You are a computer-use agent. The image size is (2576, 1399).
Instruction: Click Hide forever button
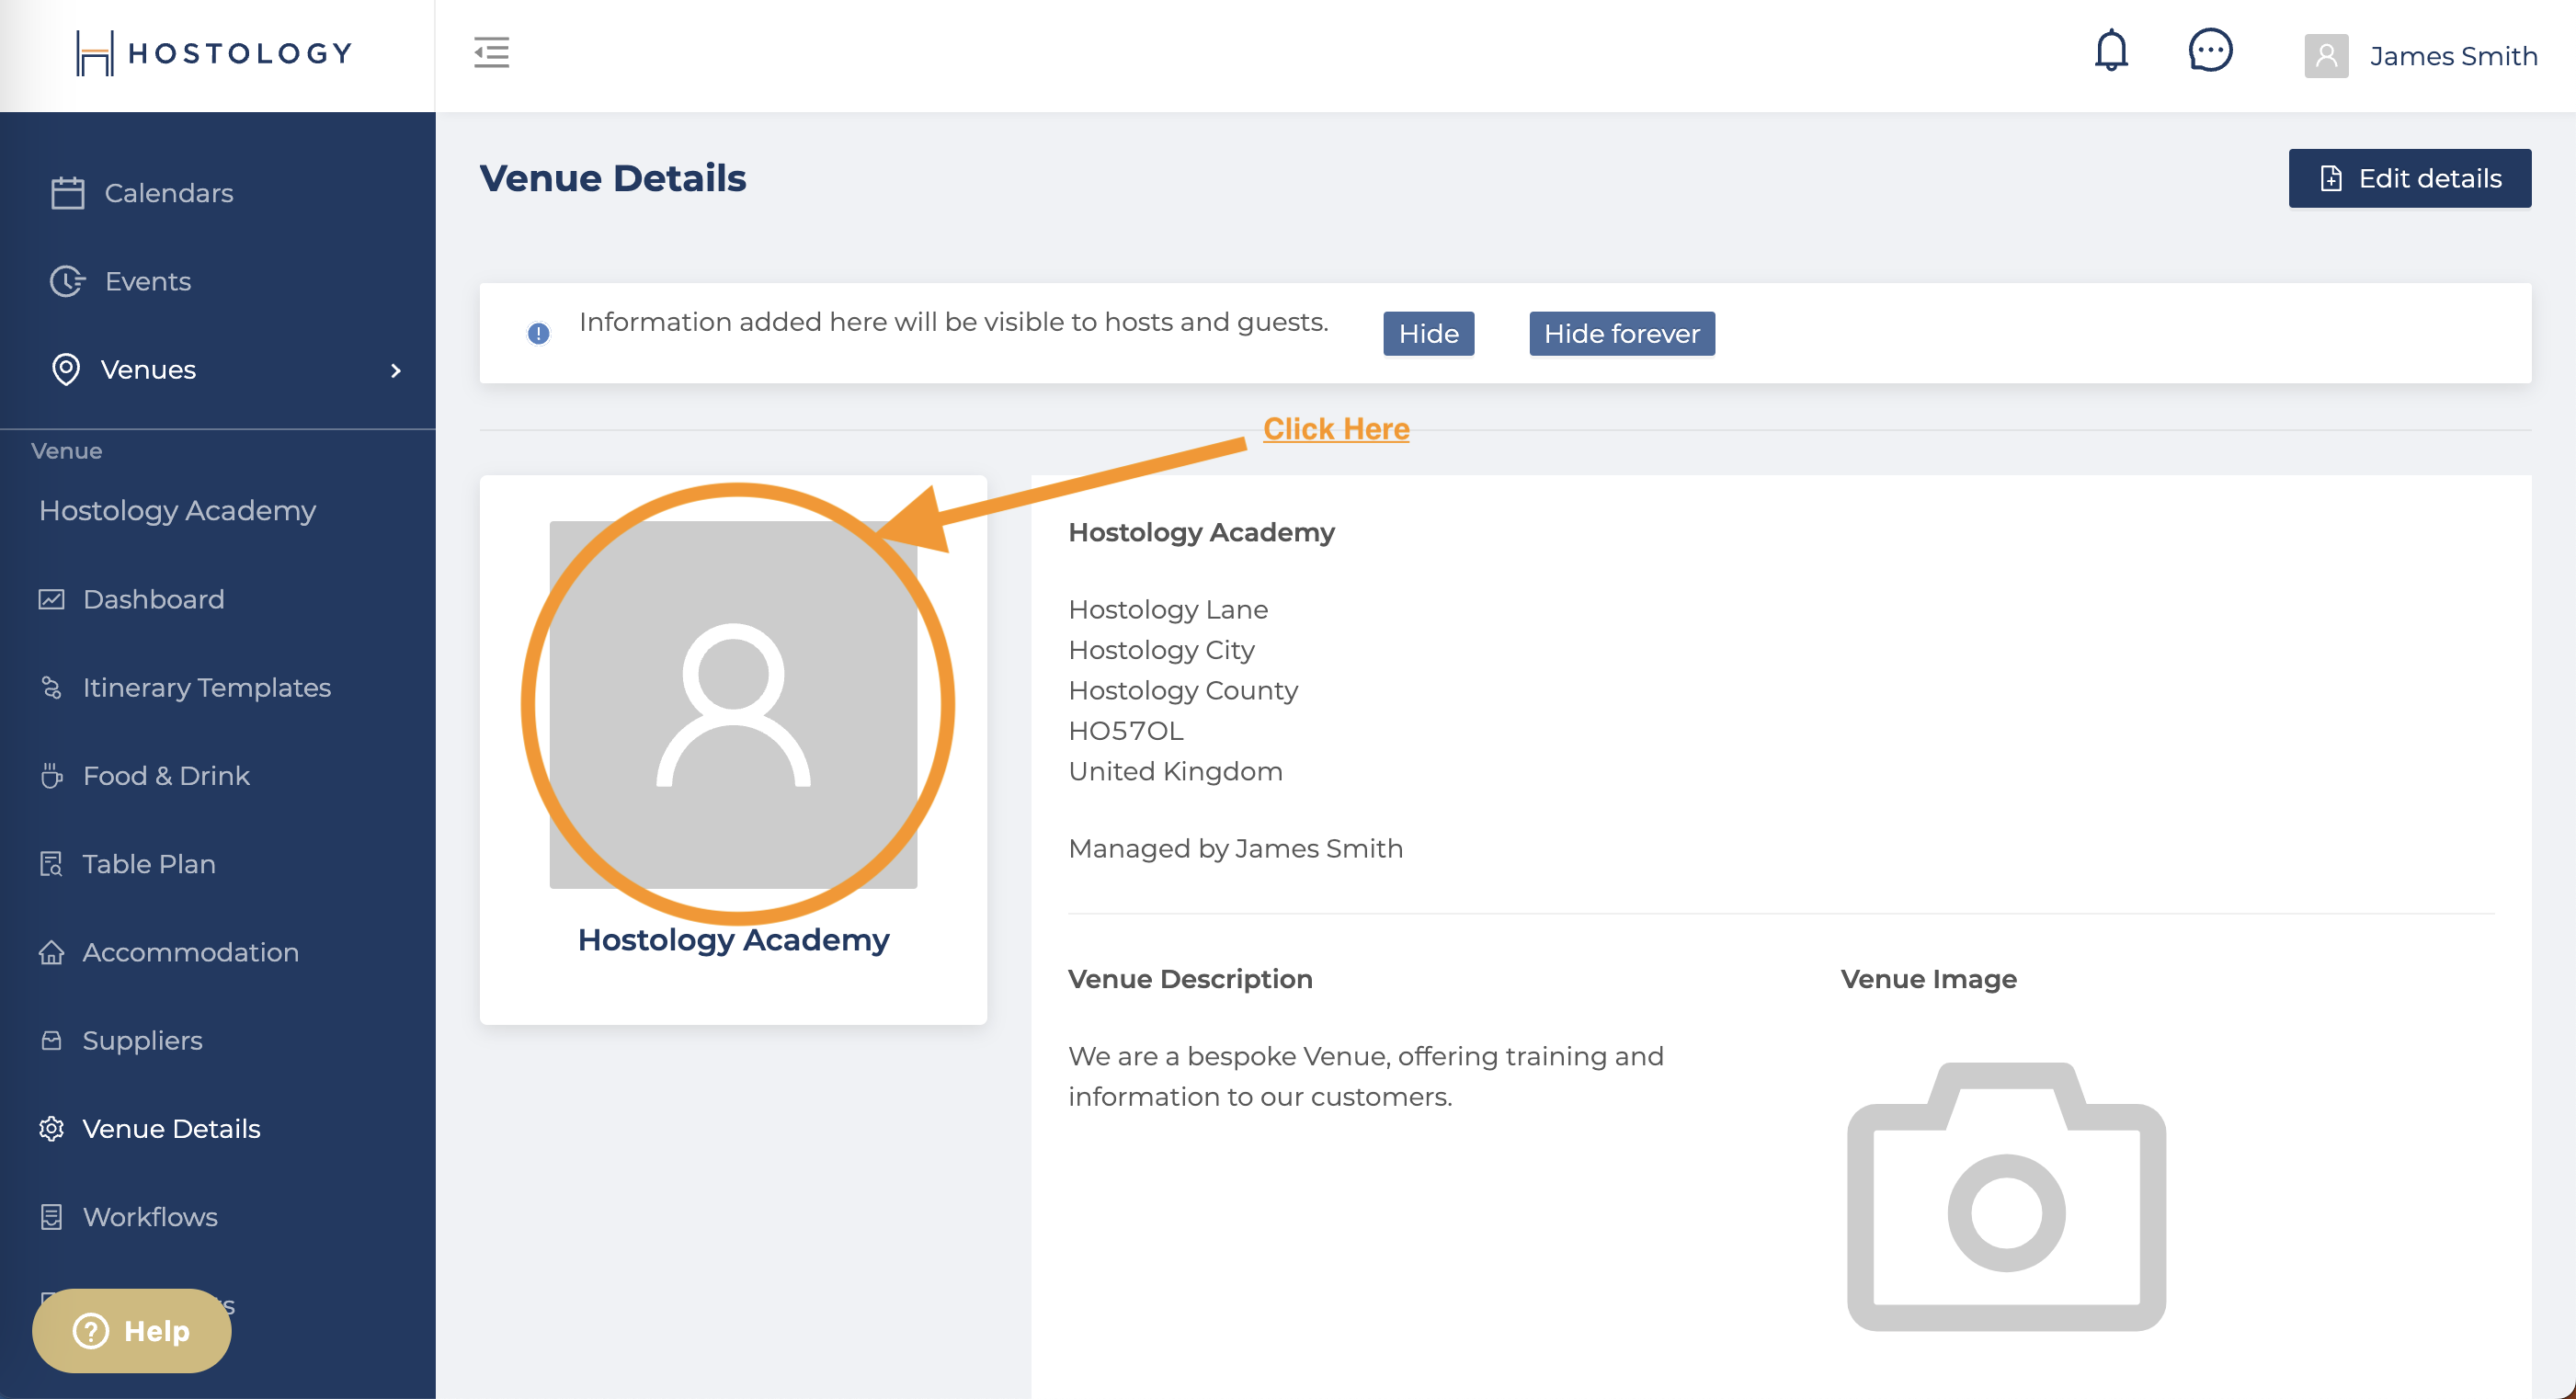click(1621, 333)
